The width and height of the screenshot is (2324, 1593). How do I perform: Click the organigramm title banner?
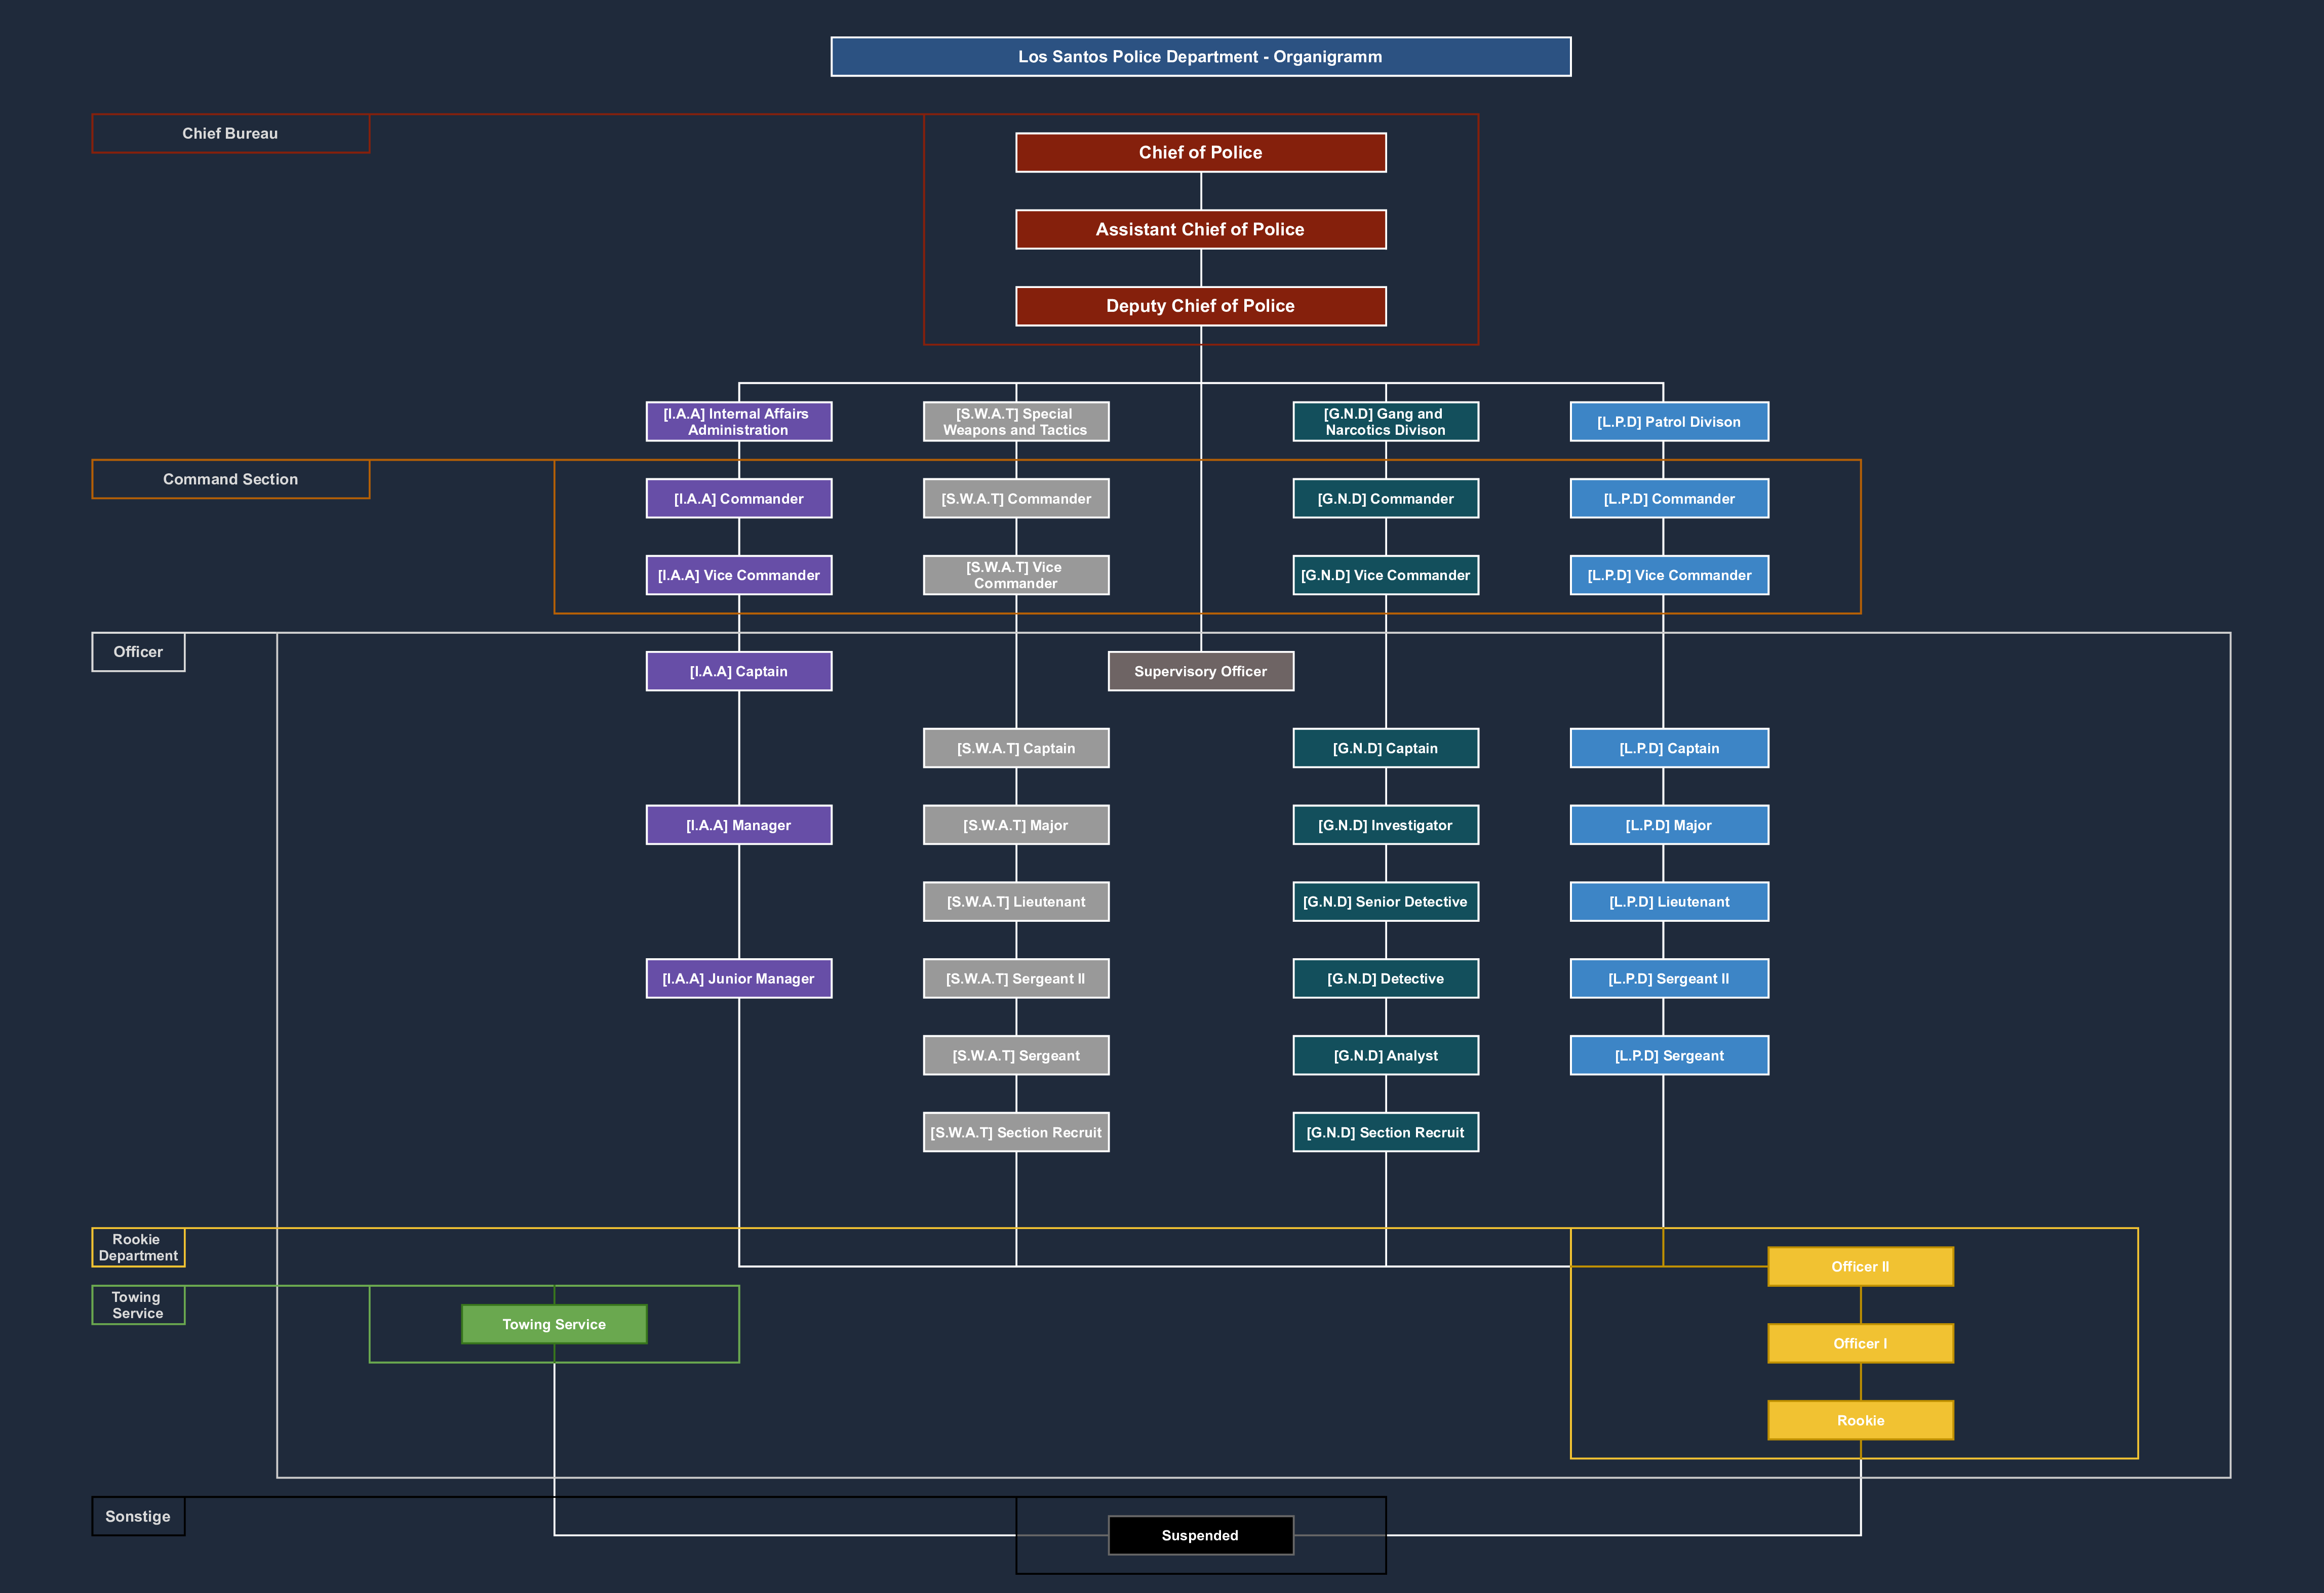[x=1200, y=57]
